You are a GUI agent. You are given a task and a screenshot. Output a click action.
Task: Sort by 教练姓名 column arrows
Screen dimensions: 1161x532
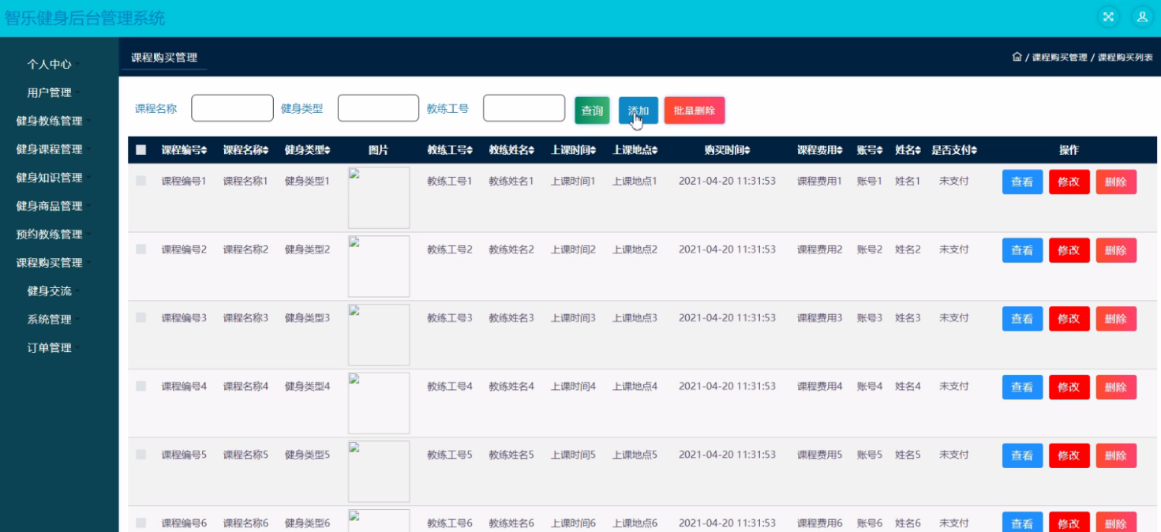[532, 150]
